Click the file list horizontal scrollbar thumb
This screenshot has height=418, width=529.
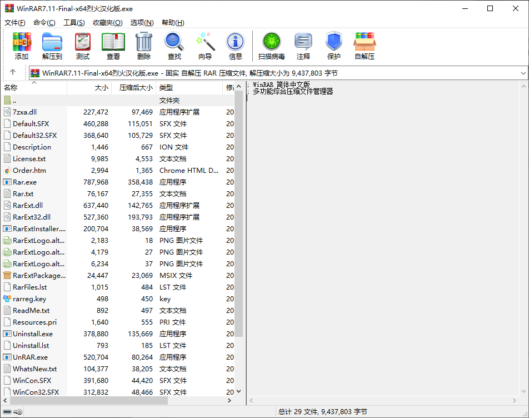89,400
